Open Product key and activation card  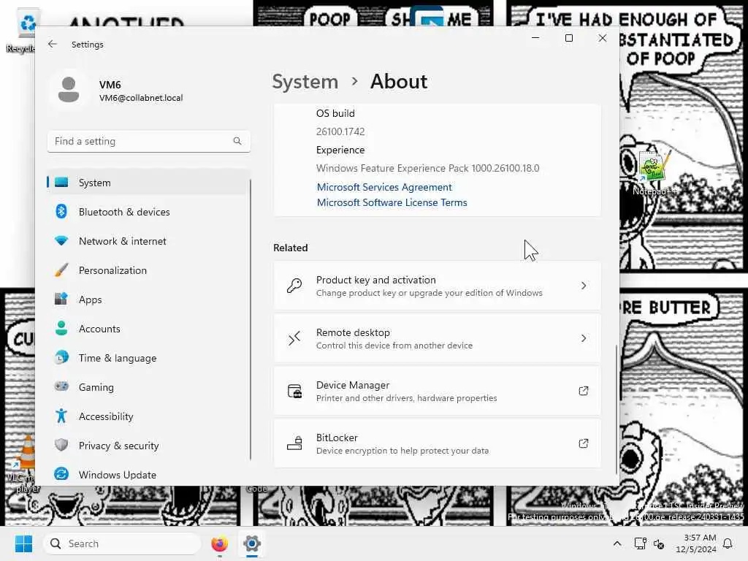(437, 286)
